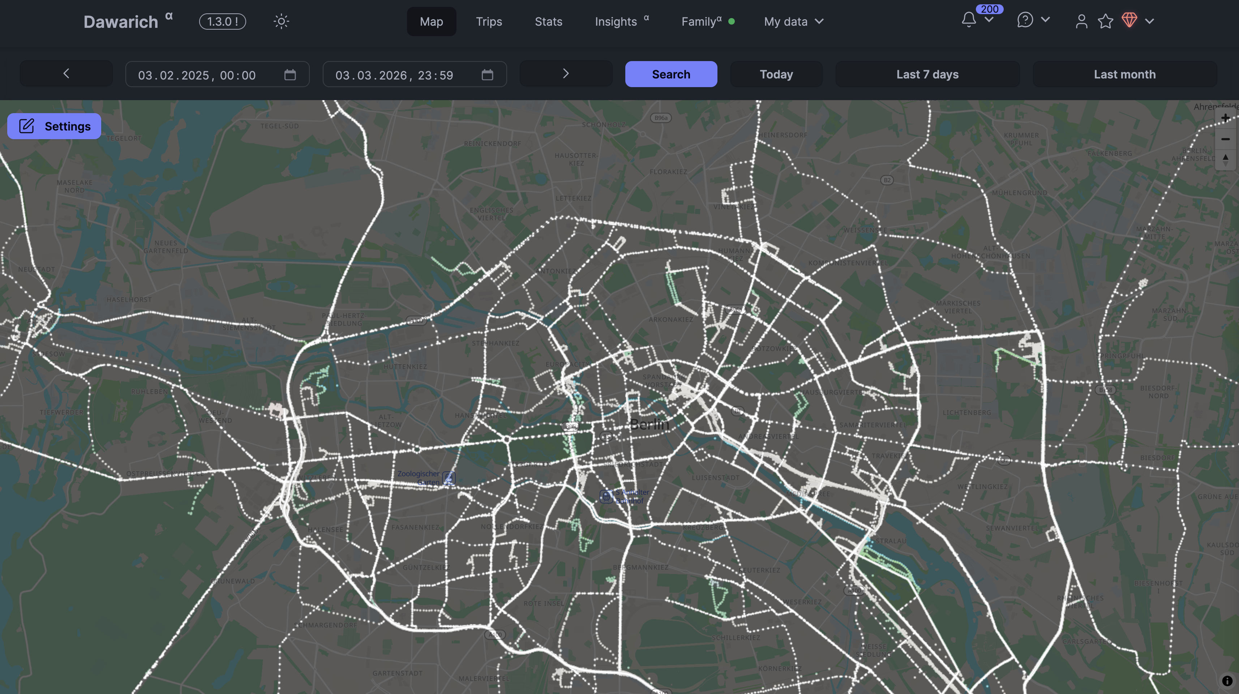The image size is (1239, 694).
Task: Zoom out of the map
Action: [1225, 139]
